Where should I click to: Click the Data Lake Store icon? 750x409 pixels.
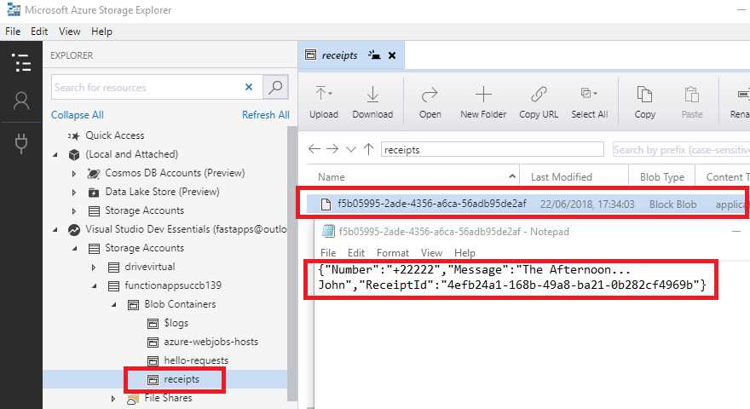pos(94,193)
